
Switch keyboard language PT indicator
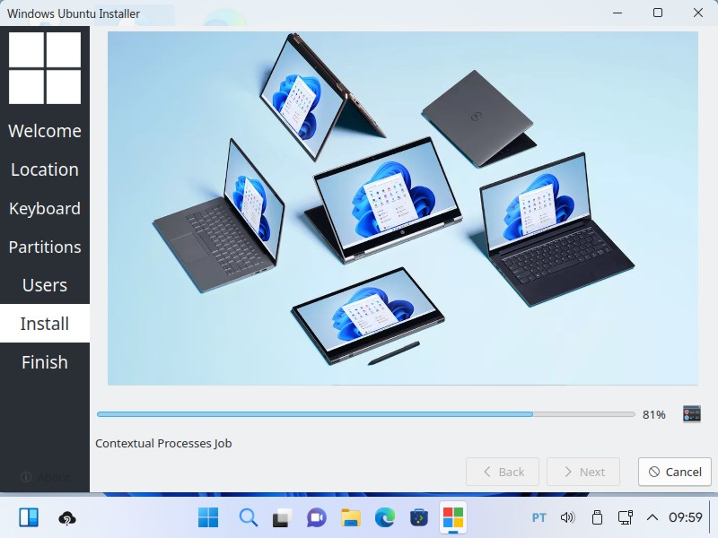click(539, 517)
